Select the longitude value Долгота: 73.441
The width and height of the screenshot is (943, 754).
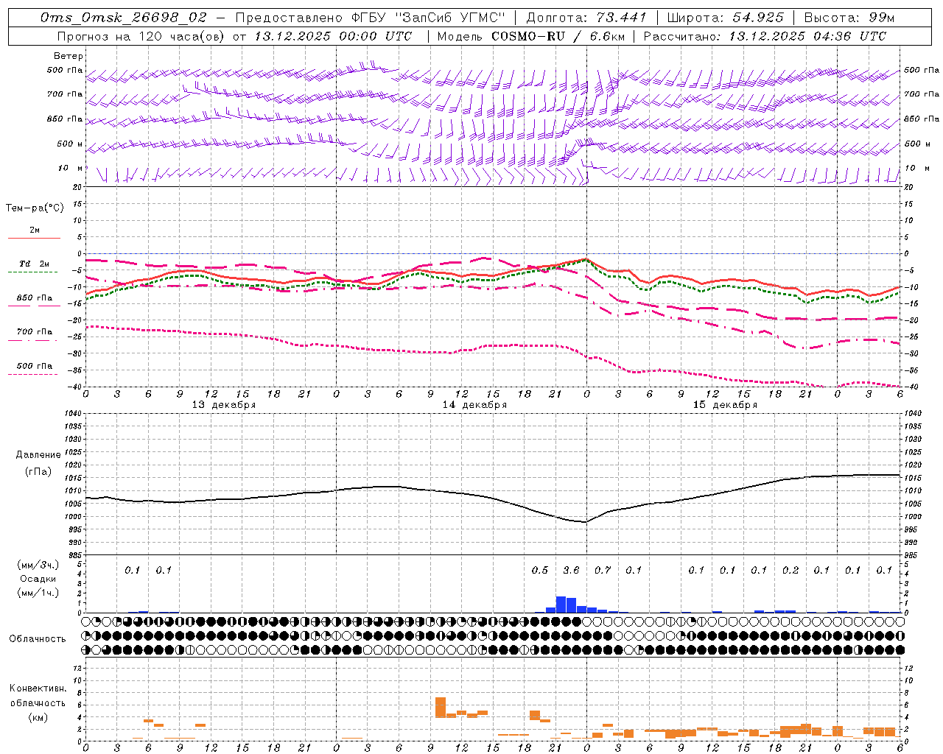586,18
